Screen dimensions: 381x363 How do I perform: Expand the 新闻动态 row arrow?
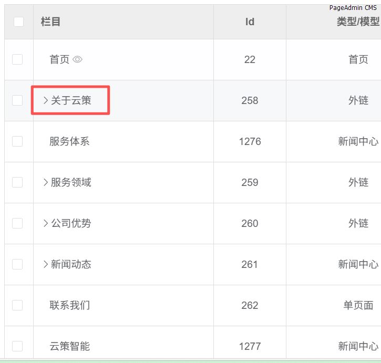click(x=46, y=264)
